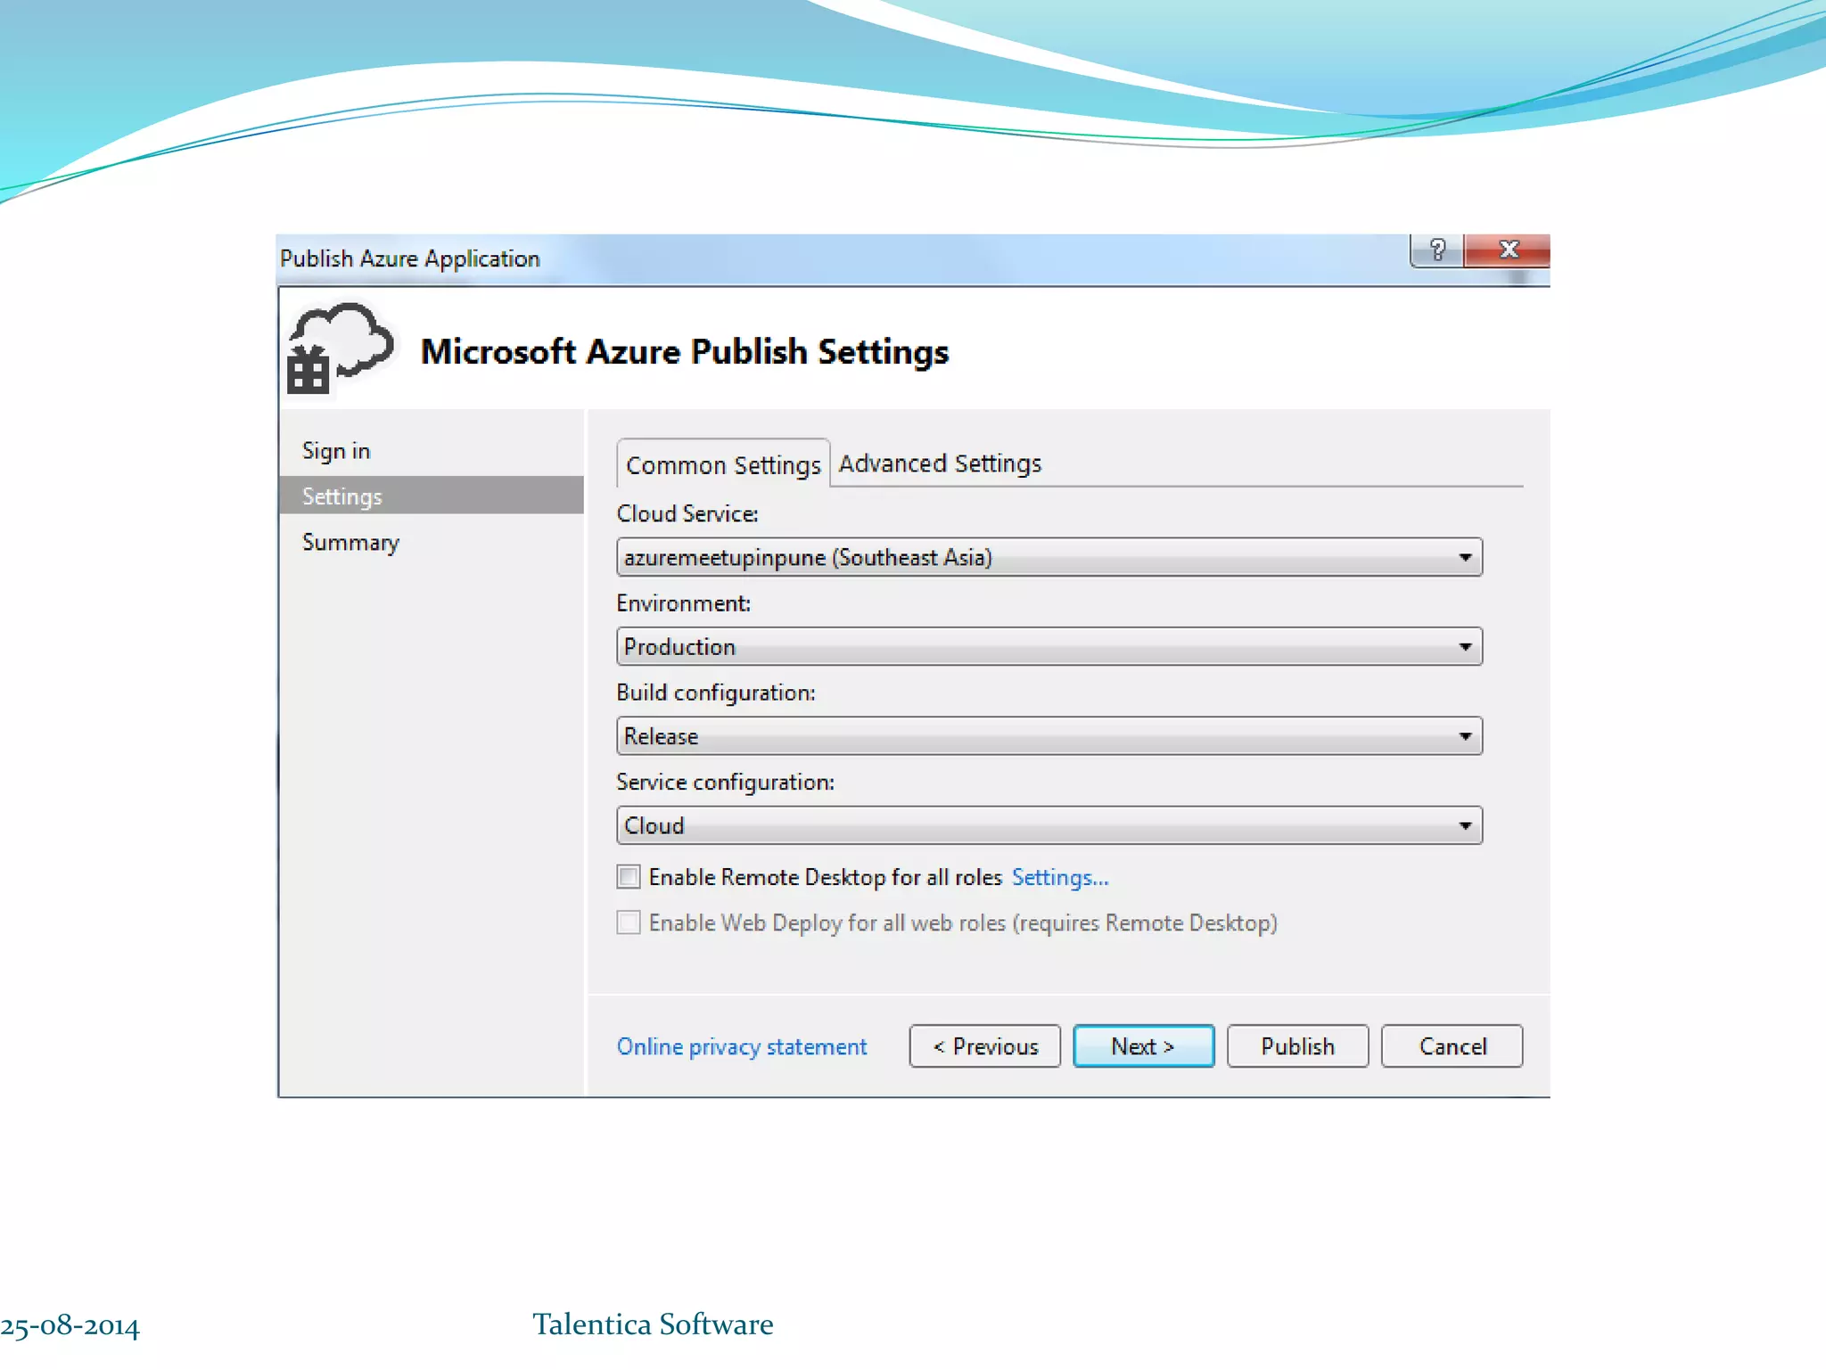Screen dimensions: 1826x1369
Task: Cancel the publish wizard
Action: click(x=1452, y=1046)
